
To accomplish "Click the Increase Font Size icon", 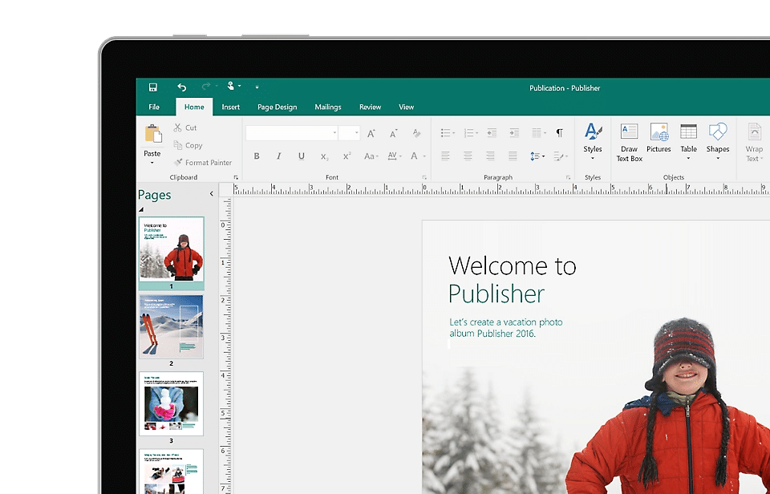I will (x=371, y=133).
